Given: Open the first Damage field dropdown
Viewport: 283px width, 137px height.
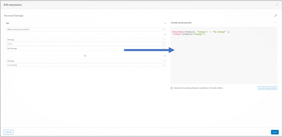Looking at the screenshot, I should (x=86, y=40).
